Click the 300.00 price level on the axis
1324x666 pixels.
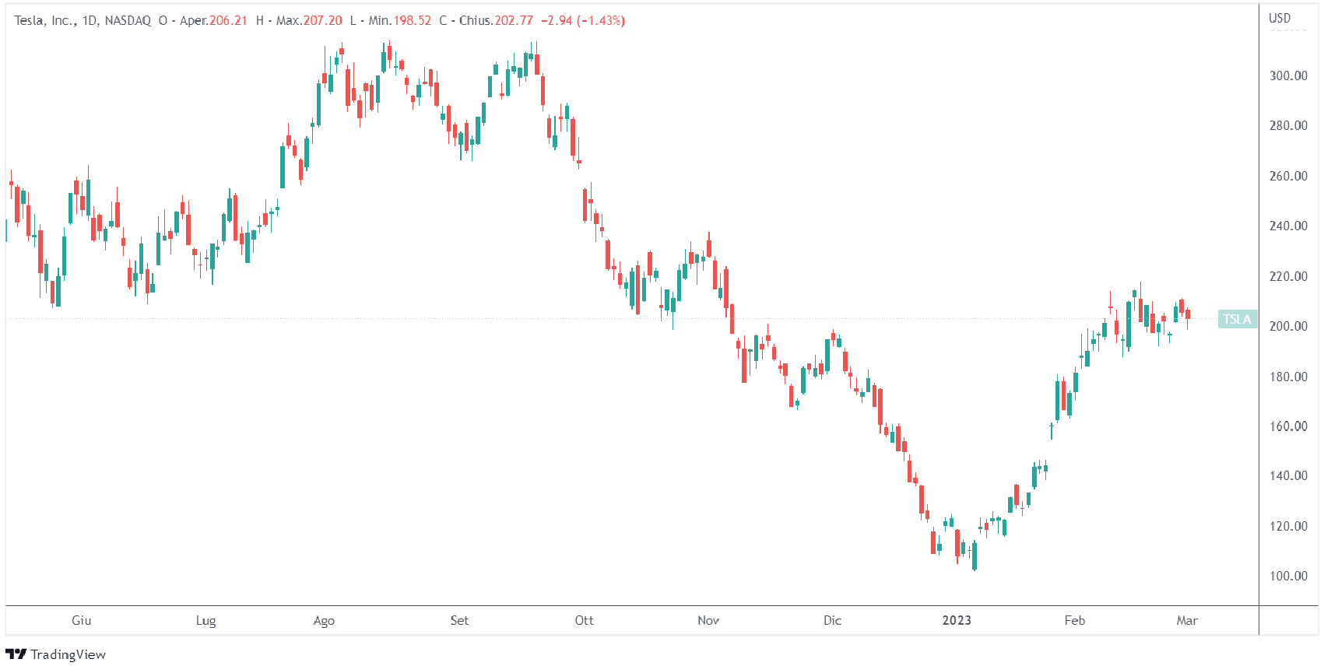tap(1288, 75)
